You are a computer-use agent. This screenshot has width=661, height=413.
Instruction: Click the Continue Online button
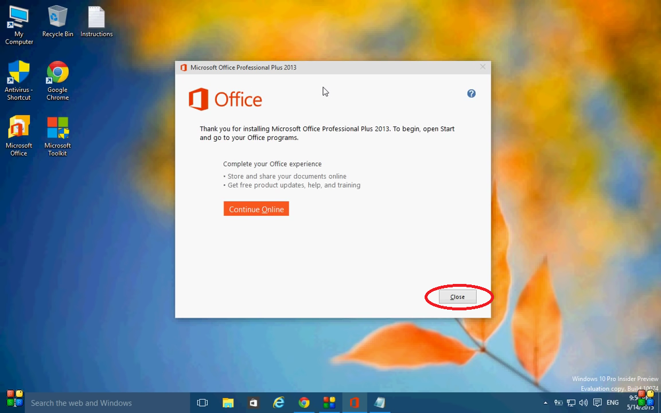click(x=256, y=209)
